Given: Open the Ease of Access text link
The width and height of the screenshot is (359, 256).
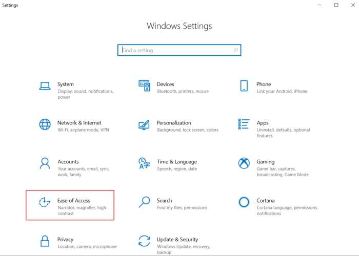Looking at the screenshot, I should (x=74, y=201).
